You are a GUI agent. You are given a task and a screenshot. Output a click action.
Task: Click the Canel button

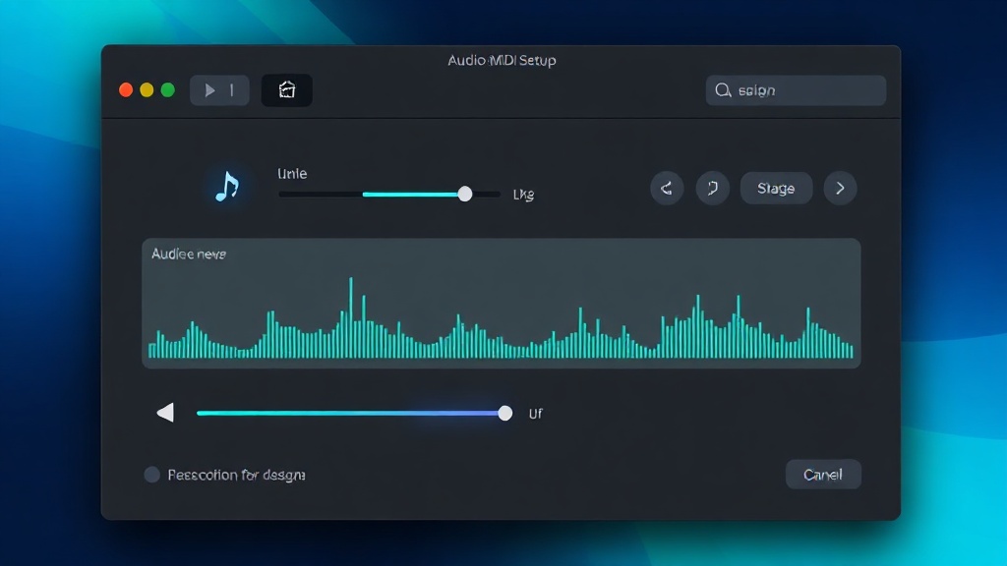click(823, 475)
